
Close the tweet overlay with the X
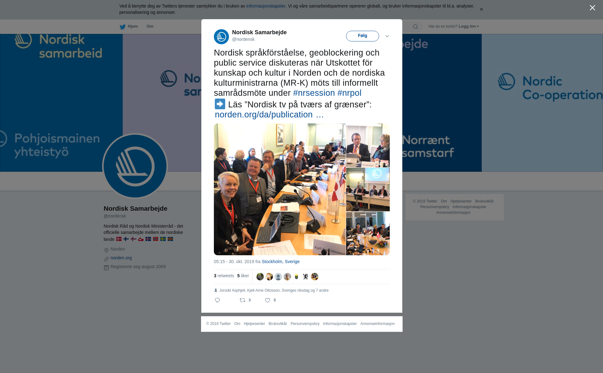[x=592, y=8]
